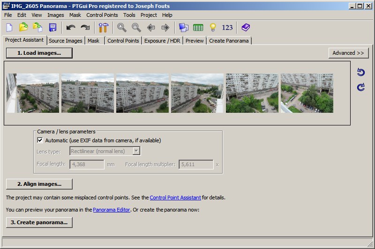Image resolution: width=375 pixels, height=249 pixels.
Task: Follow the Control Point Assistant link
Action: pyautogui.click(x=175, y=198)
